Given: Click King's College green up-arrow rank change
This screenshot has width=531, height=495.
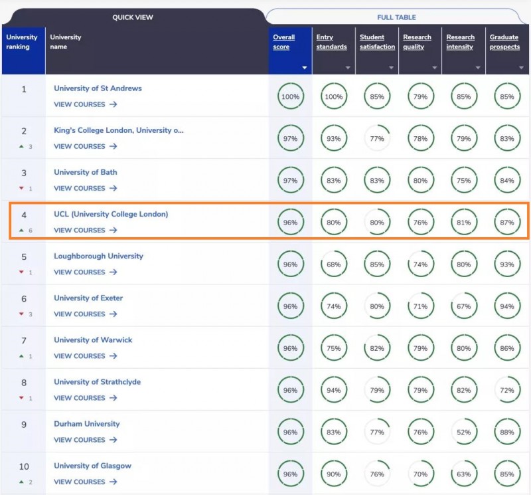Looking at the screenshot, I should point(22,146).
